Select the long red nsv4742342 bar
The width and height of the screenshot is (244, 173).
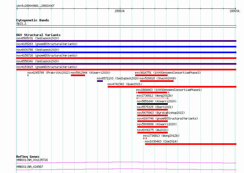(172, 87)
